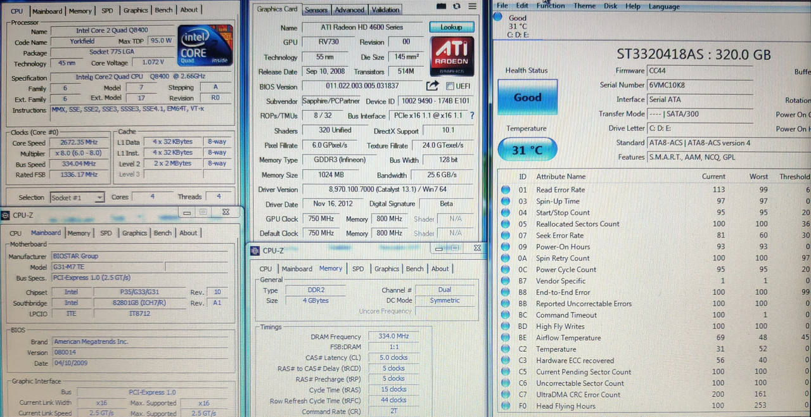The height and width of the screenshot is (417, 811).
Task: Open Theme menu in CrystalDiskInfo
Action: [x=584, y=6]
